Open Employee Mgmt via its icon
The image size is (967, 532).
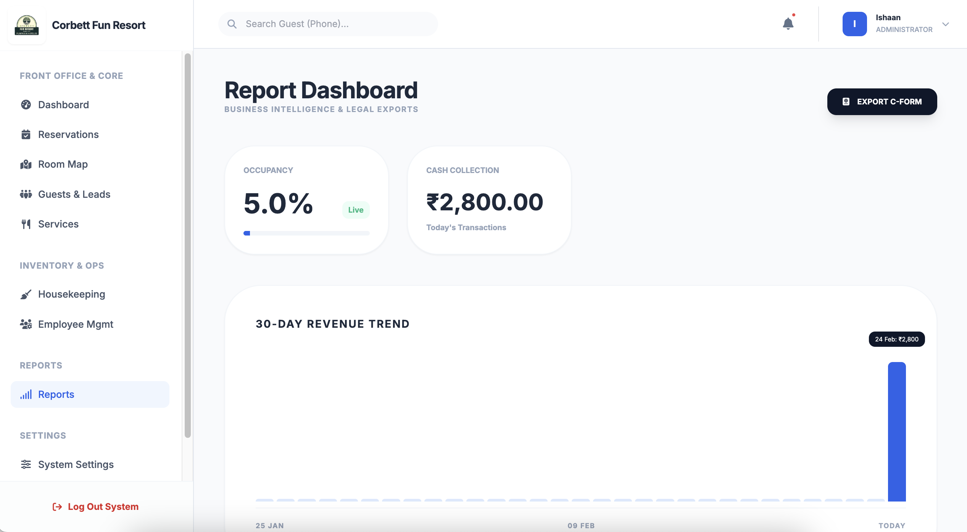click(26, 324)
